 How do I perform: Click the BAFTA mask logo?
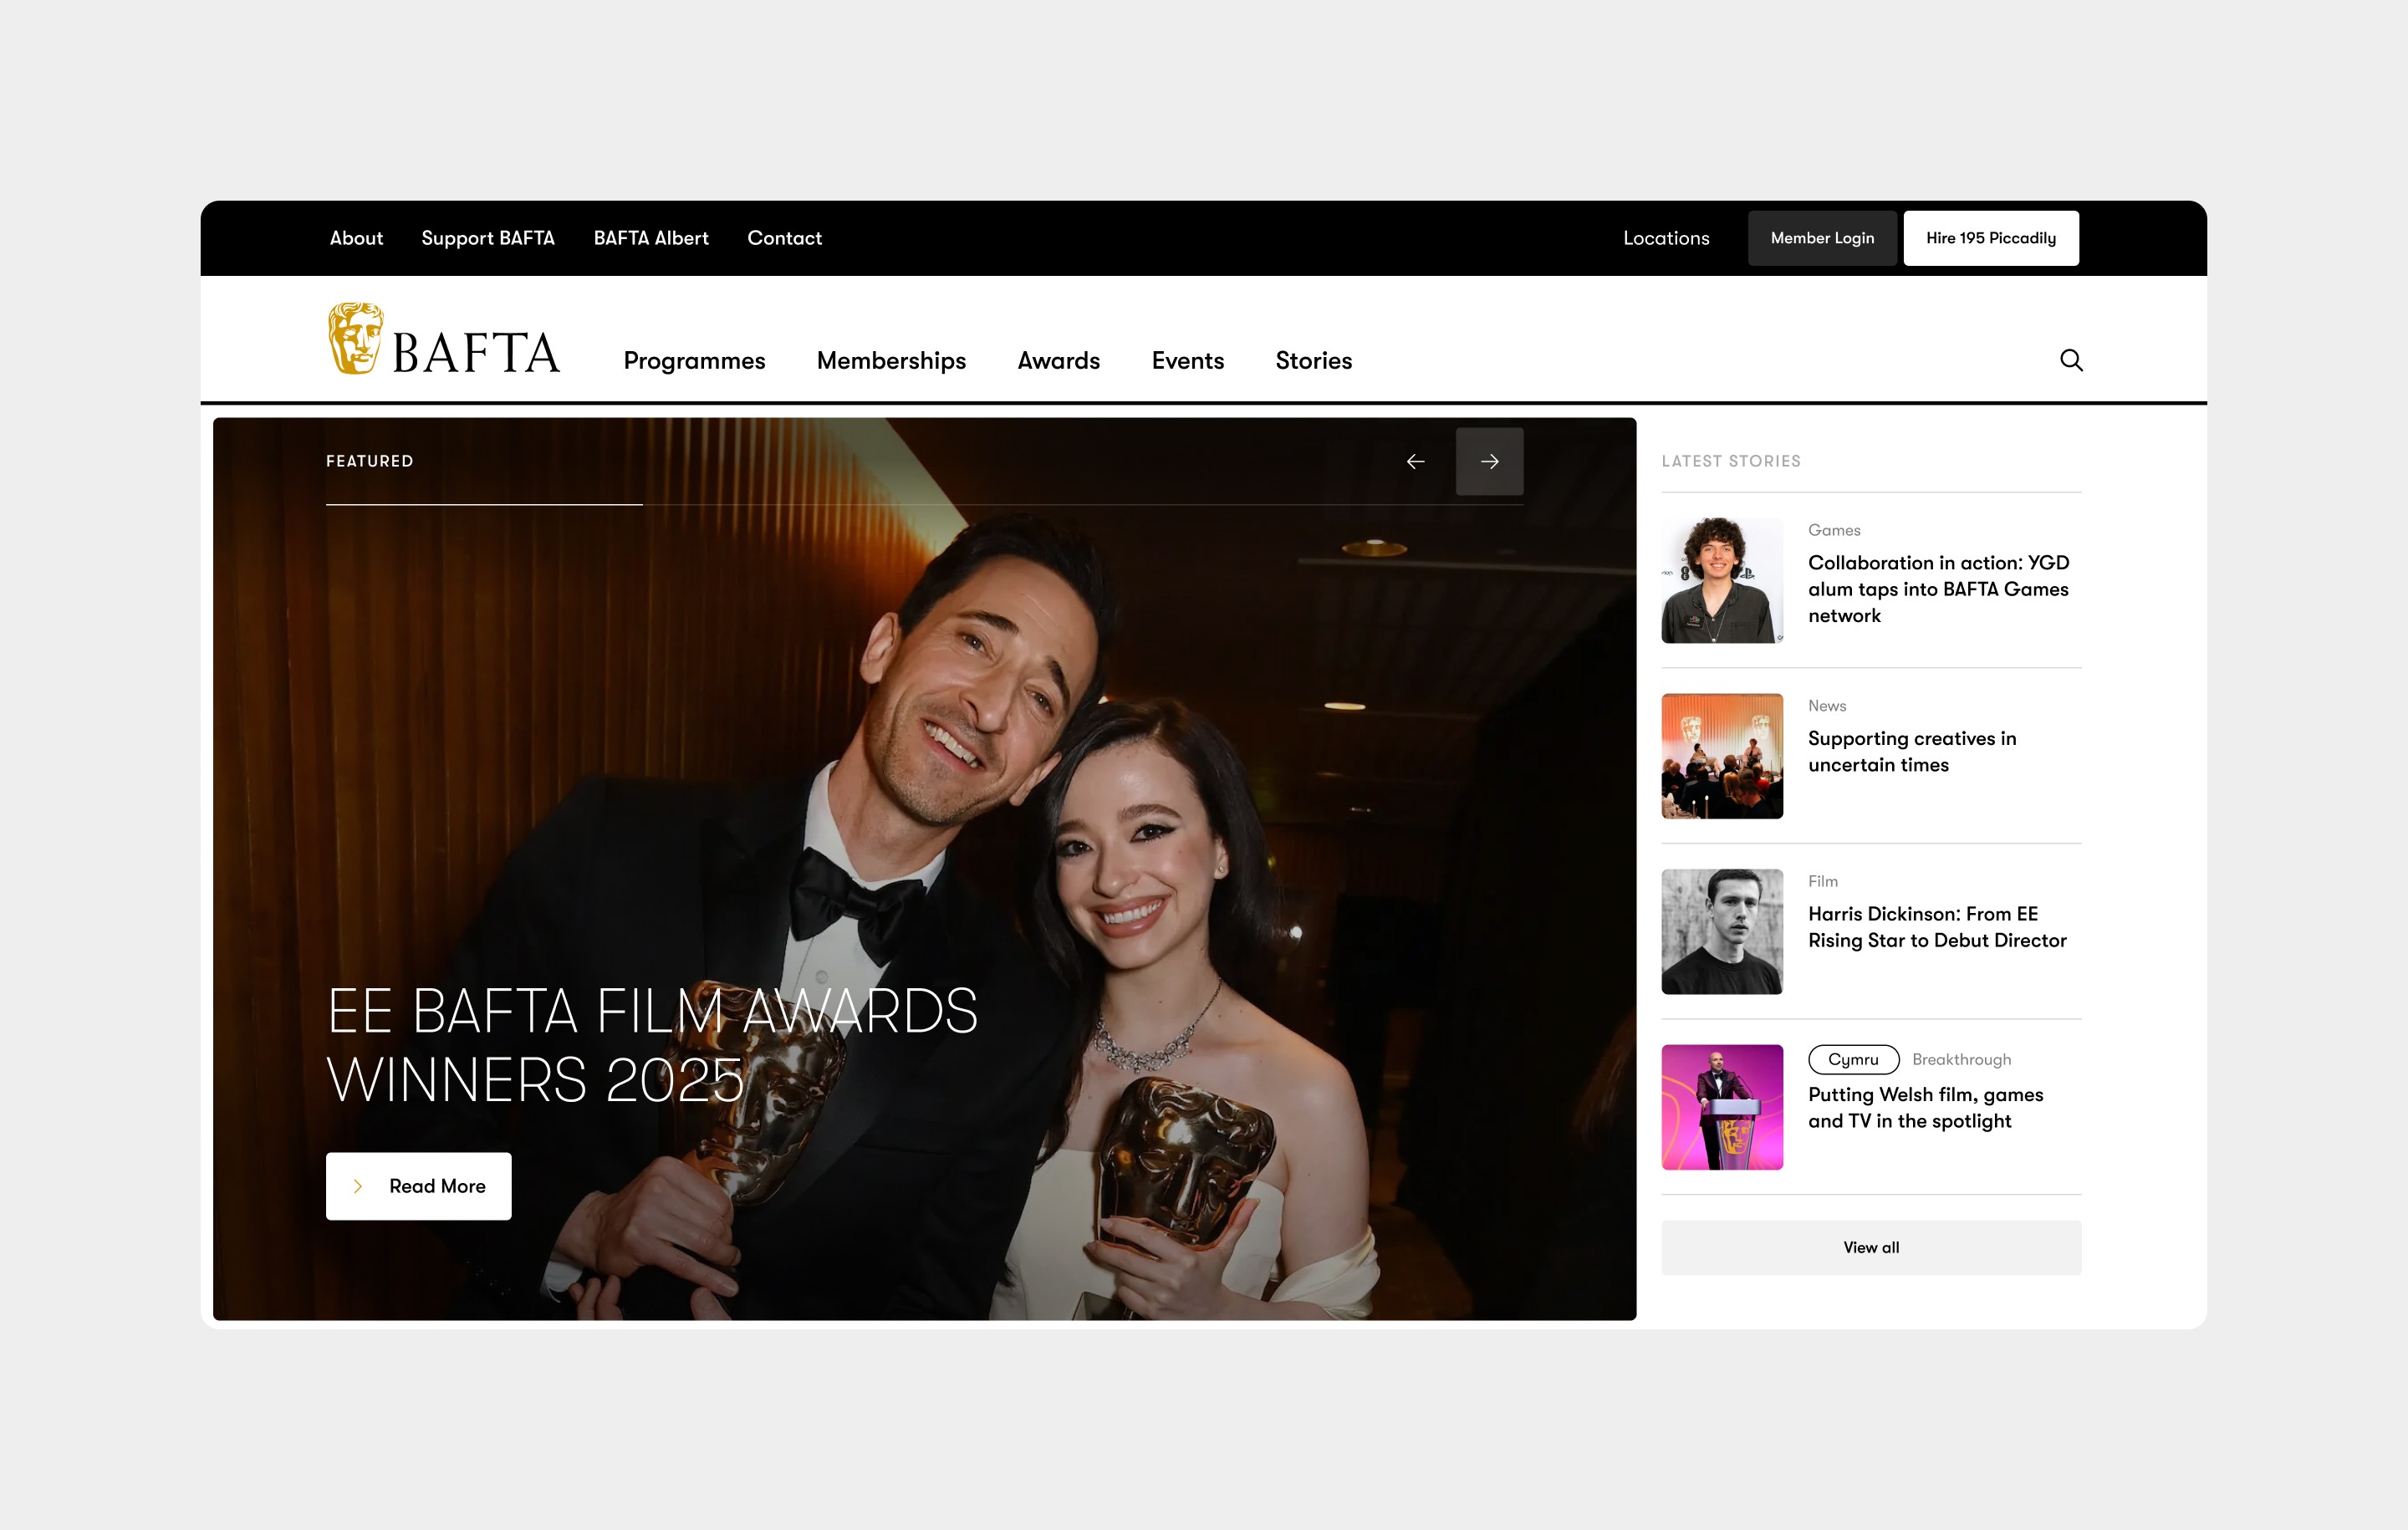click(355, 339)
